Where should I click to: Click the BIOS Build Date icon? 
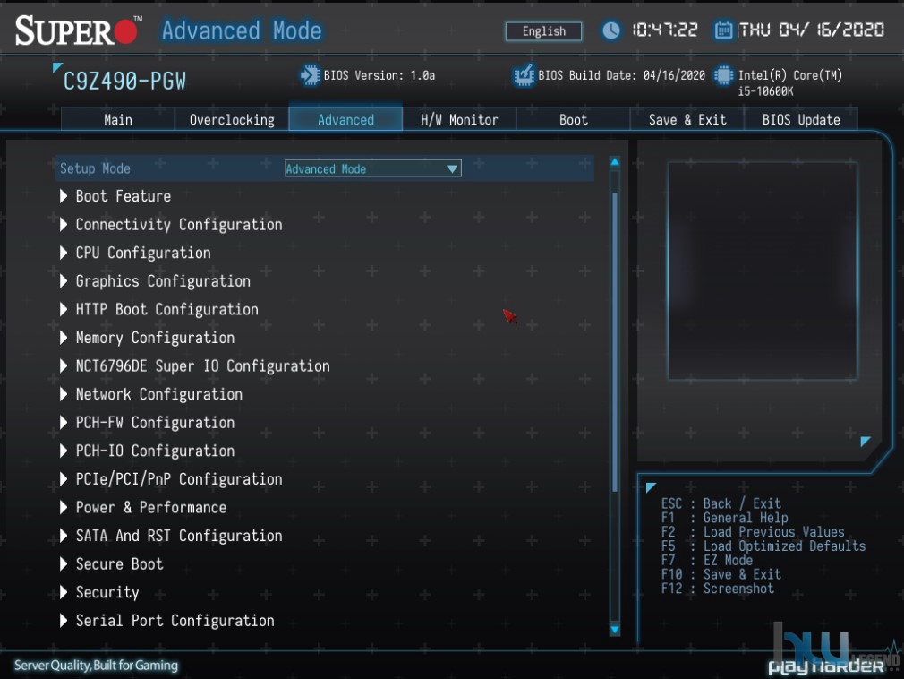pyautogui.click(x=524, y=75)
